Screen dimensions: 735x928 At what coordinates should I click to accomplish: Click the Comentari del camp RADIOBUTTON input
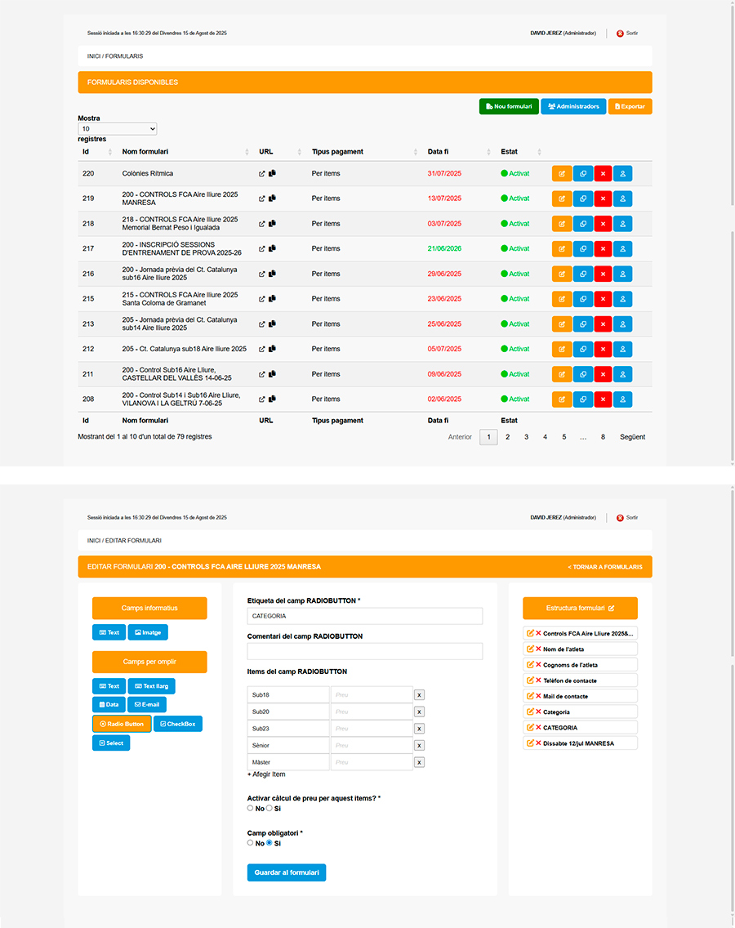[x=364, y=651]
